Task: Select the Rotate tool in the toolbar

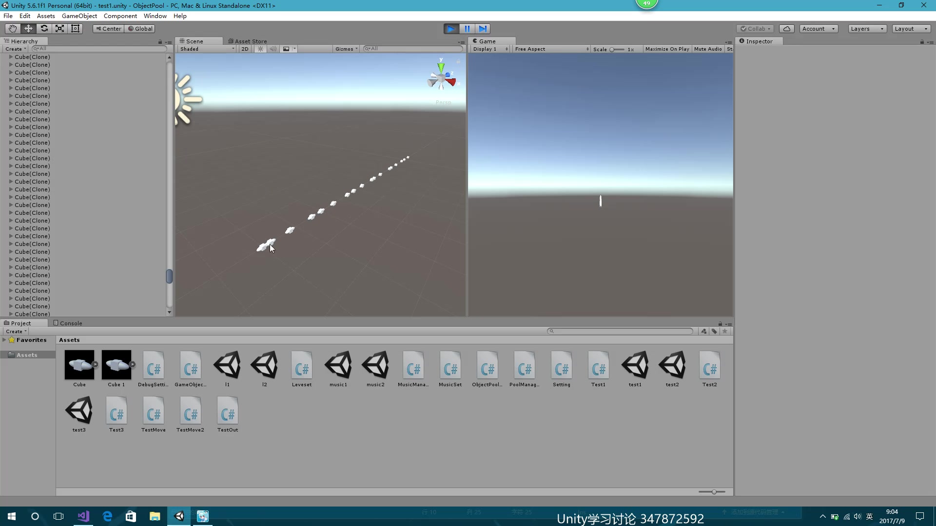Action: click(x=44, y=28)
